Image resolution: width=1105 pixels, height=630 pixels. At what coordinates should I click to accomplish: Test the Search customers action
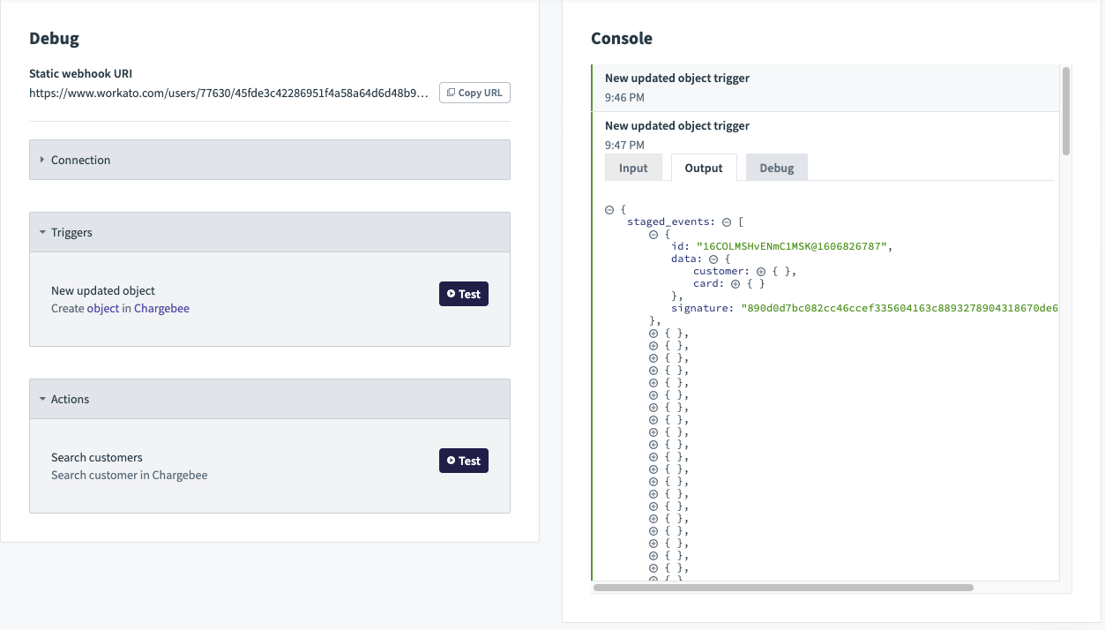pos(463,461)
